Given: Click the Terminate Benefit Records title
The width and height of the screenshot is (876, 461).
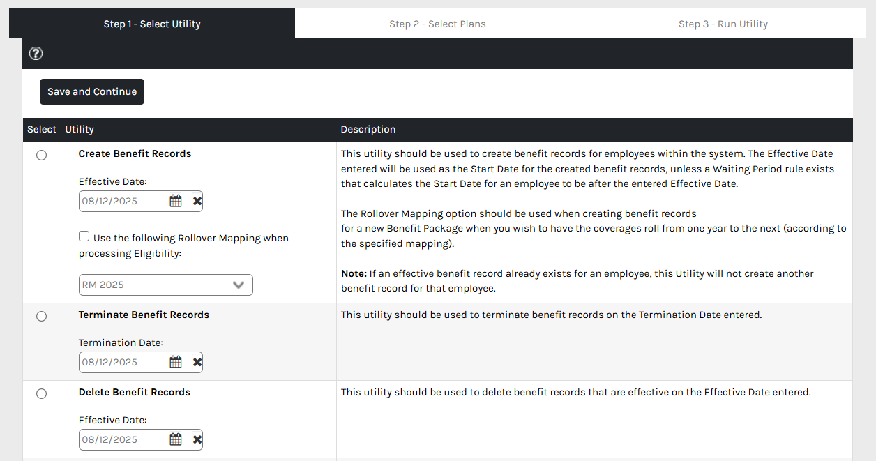Looking at the screenshot, I should click(x=144, y=315).
